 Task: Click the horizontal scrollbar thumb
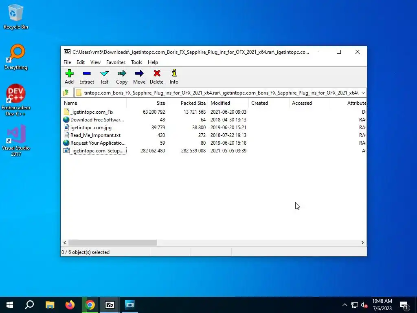click(x=112, y=242)
